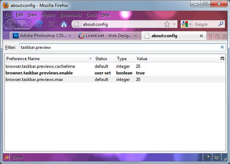Clear the filter with the X icon
Image resolution: width=230 pixels, height=164 pixels.
(x=222, y=47)
